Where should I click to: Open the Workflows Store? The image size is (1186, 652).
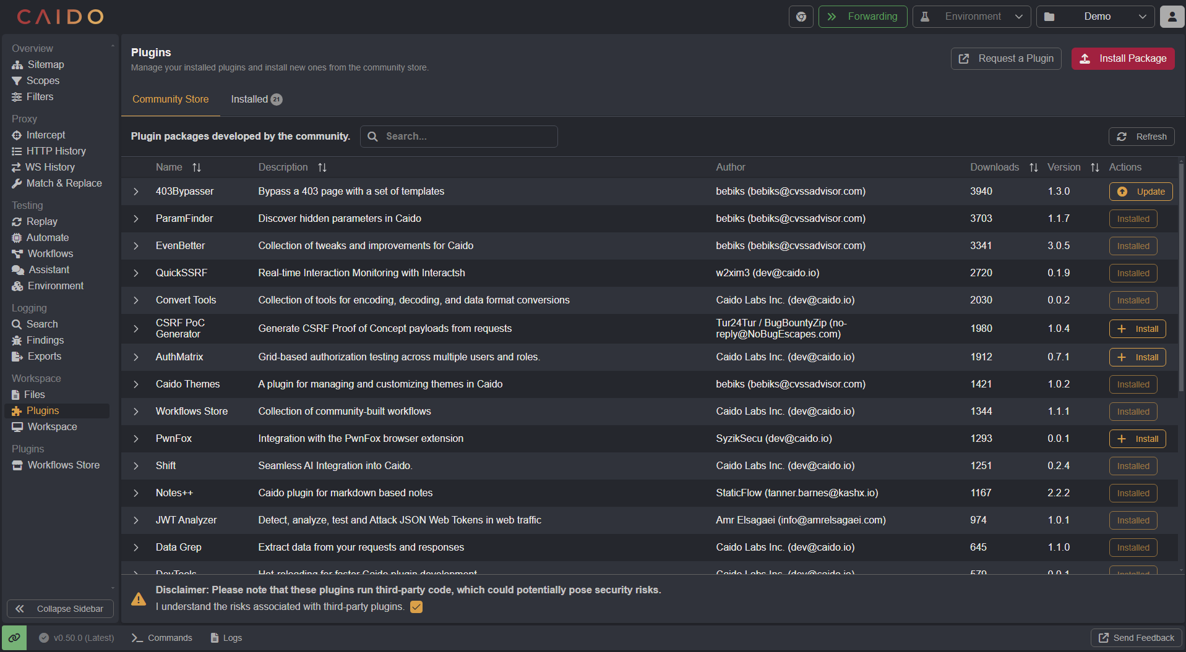click(63, 465)
